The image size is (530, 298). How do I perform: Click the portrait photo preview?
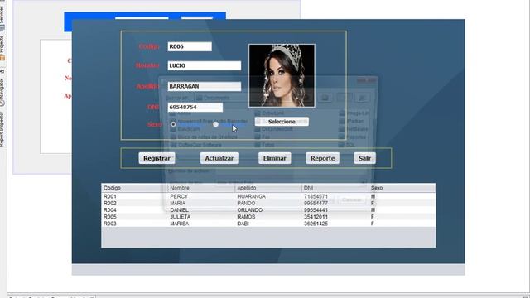(282, 75)
